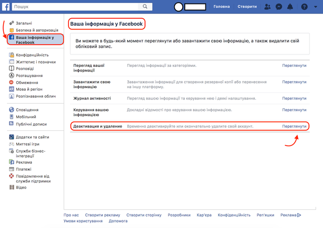Open friend requests icon
The image size is (323, 228).
pos(267,7)
